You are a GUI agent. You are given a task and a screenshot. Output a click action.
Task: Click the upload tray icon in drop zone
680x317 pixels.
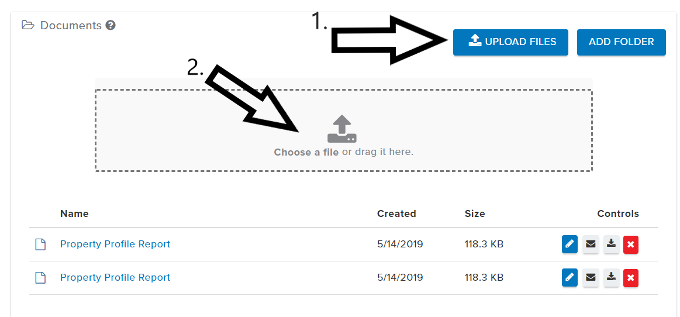pos(342,129)
